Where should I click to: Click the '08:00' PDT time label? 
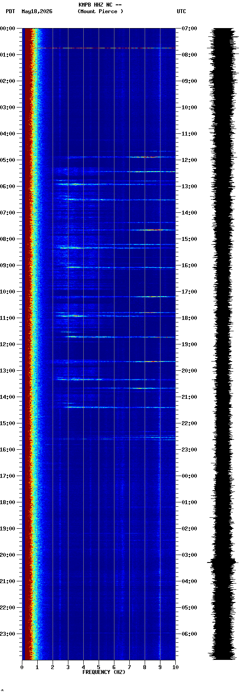[8, 239]
